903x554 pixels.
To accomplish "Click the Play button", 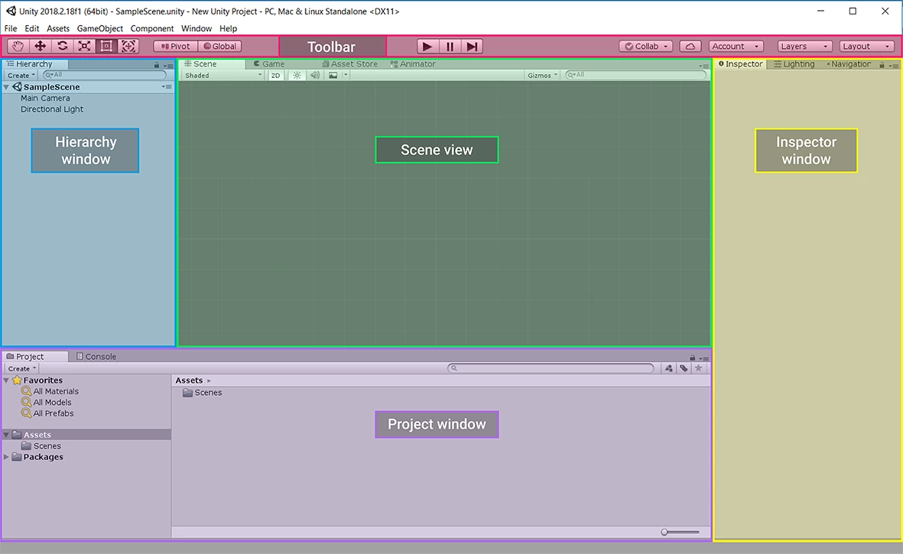I will pyautogui.click(x=427, y=47).
